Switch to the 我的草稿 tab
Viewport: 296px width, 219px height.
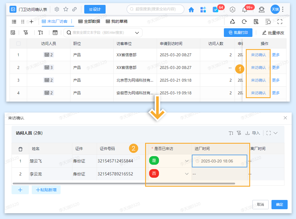pyautogui.click(x=119, y=21)
